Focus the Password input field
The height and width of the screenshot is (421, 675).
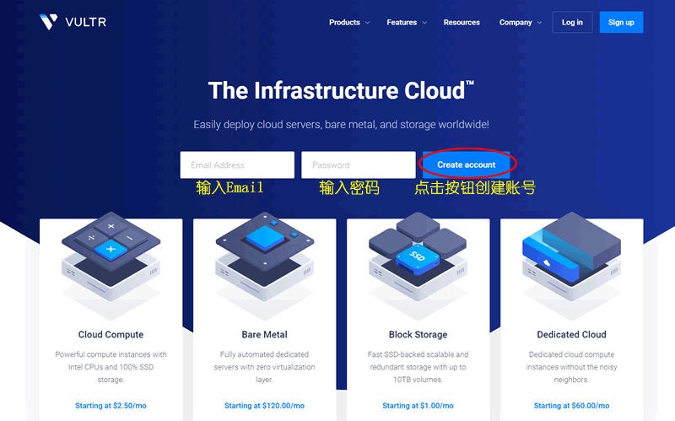pyautogui.click(x=359, y=165)
